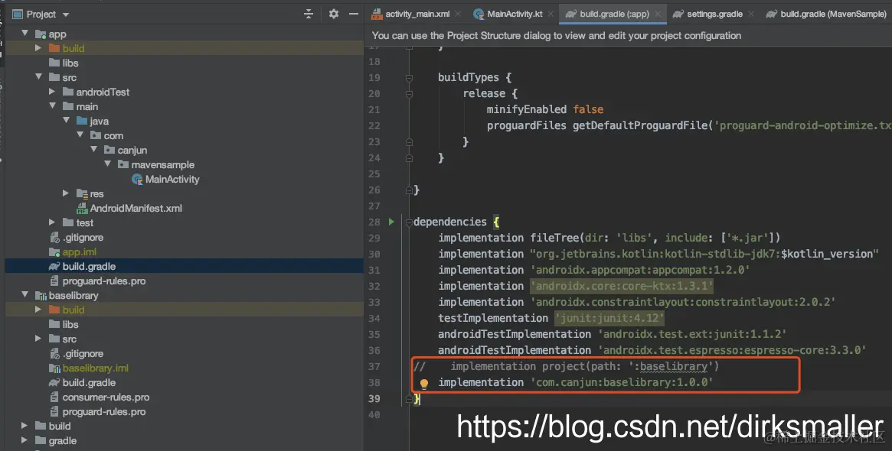
Task: Click the run arrow beside dependencies
Action: (391, 222)
